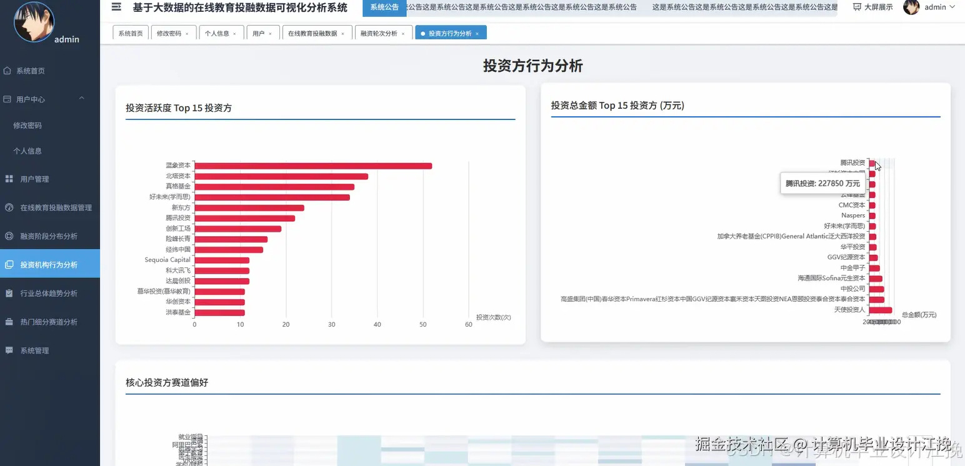Click the 华平投资 label in amount chart
Viewport: 965px width, 466px height.
click(853, 247)
